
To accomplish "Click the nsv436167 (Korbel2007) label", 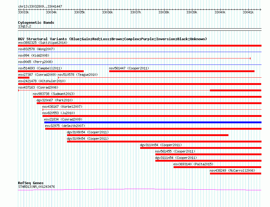I will [x=62, y=107].
